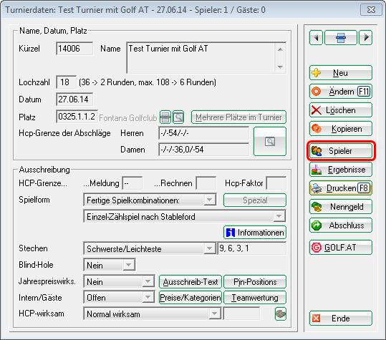
Task: Click the magnifier icon next to Platz
Action: pyautogui.click(x=178, y=117)
